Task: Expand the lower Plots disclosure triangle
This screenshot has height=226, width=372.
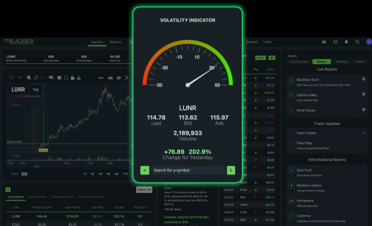Action: point(11,156)
